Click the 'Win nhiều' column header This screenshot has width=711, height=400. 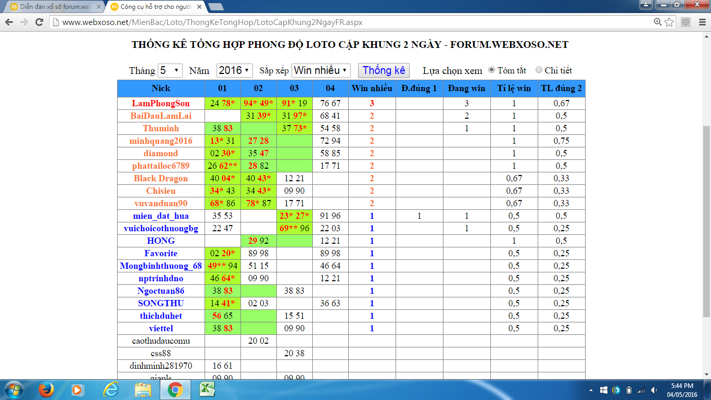point(372,88)
